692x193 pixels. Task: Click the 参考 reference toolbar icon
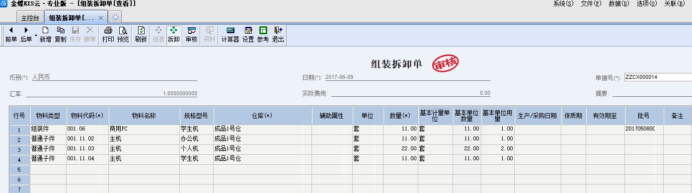click(x=263, y=34)
